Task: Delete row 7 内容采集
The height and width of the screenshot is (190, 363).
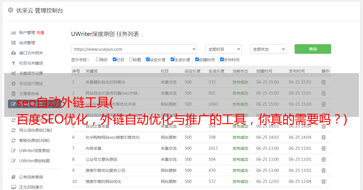Action: (323, 148)
